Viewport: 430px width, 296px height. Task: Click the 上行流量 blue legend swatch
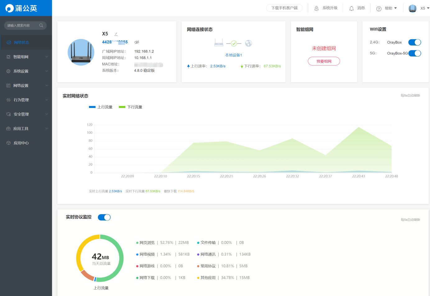[x=92, y=107]
